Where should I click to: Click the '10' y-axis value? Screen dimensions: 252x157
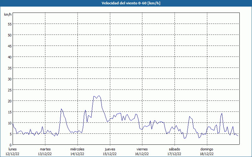[10, 123]
